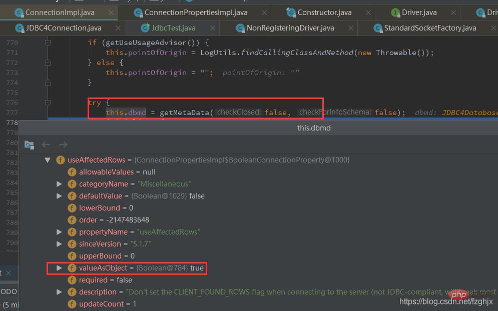The width and height of the screenshot is (498, 311).
Task: Toggle code fold marker at line 770
Action: [48, 43]
